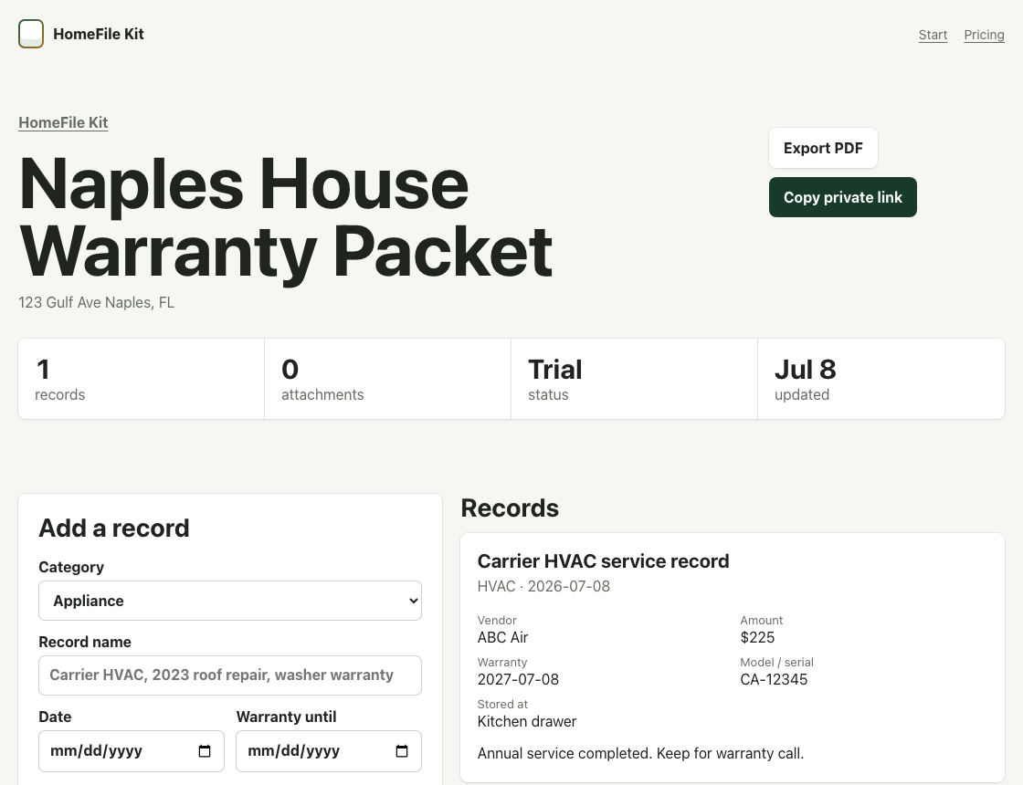The image size is (1023, 785).
Task: Click the Export PDF button
Action: click(823, 148)
